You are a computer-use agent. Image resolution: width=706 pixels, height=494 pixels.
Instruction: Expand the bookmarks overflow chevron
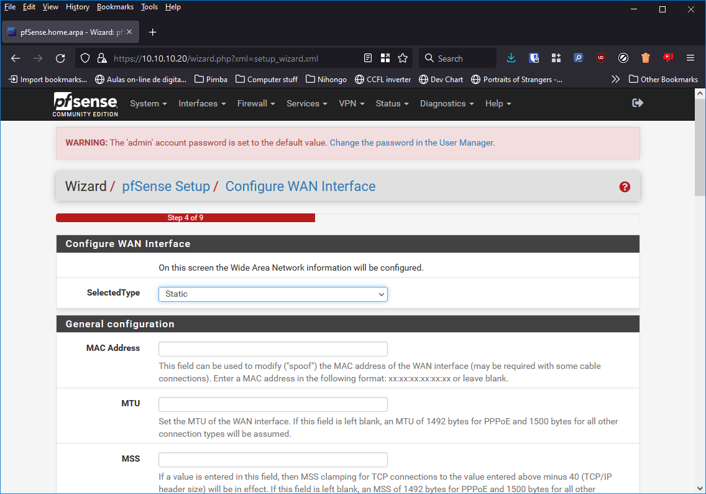(x=615, y=79)
